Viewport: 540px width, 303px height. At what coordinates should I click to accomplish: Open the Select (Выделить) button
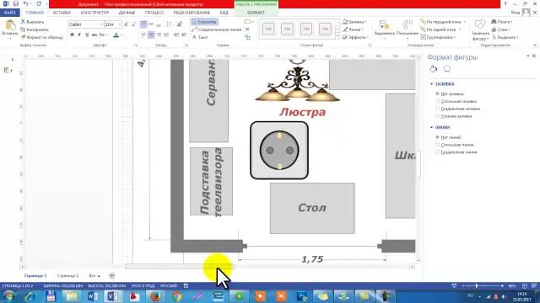point(505,37)
